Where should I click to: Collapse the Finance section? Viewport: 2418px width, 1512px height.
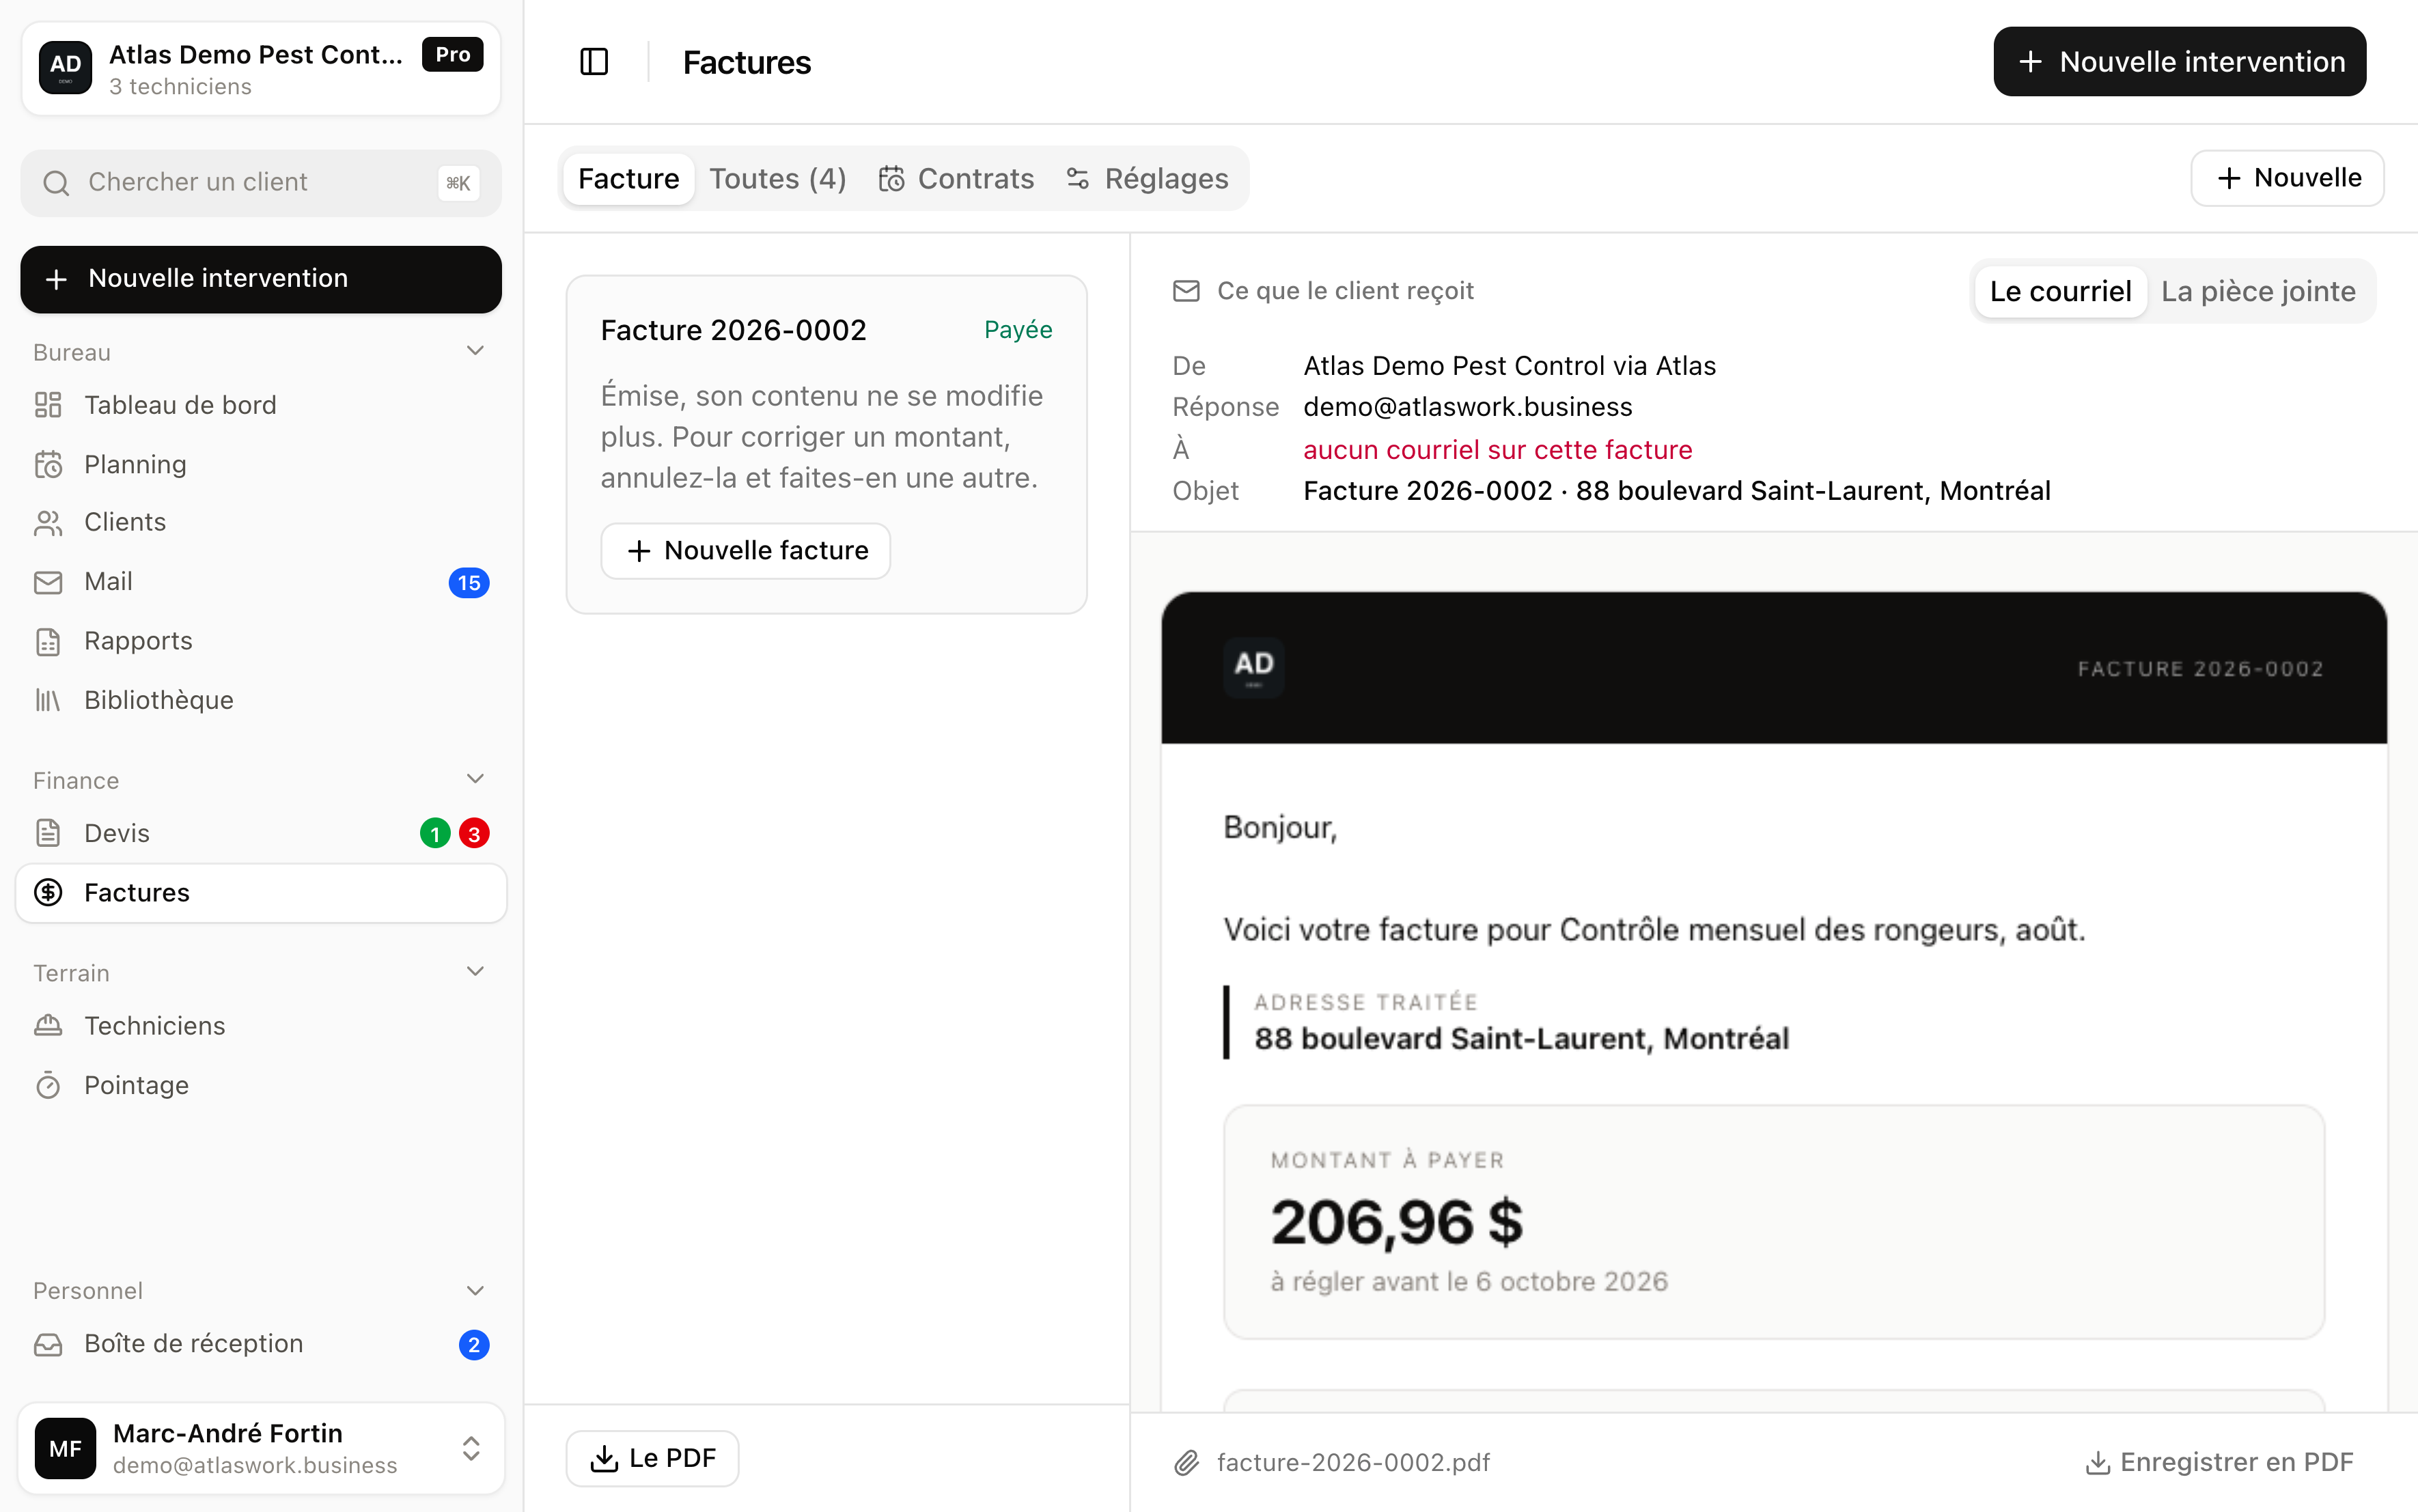click(x=476, y=779)
